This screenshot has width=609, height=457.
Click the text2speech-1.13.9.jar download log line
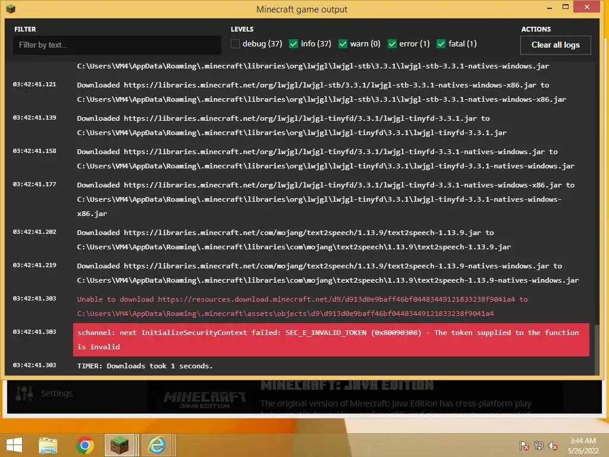point(294,240)
